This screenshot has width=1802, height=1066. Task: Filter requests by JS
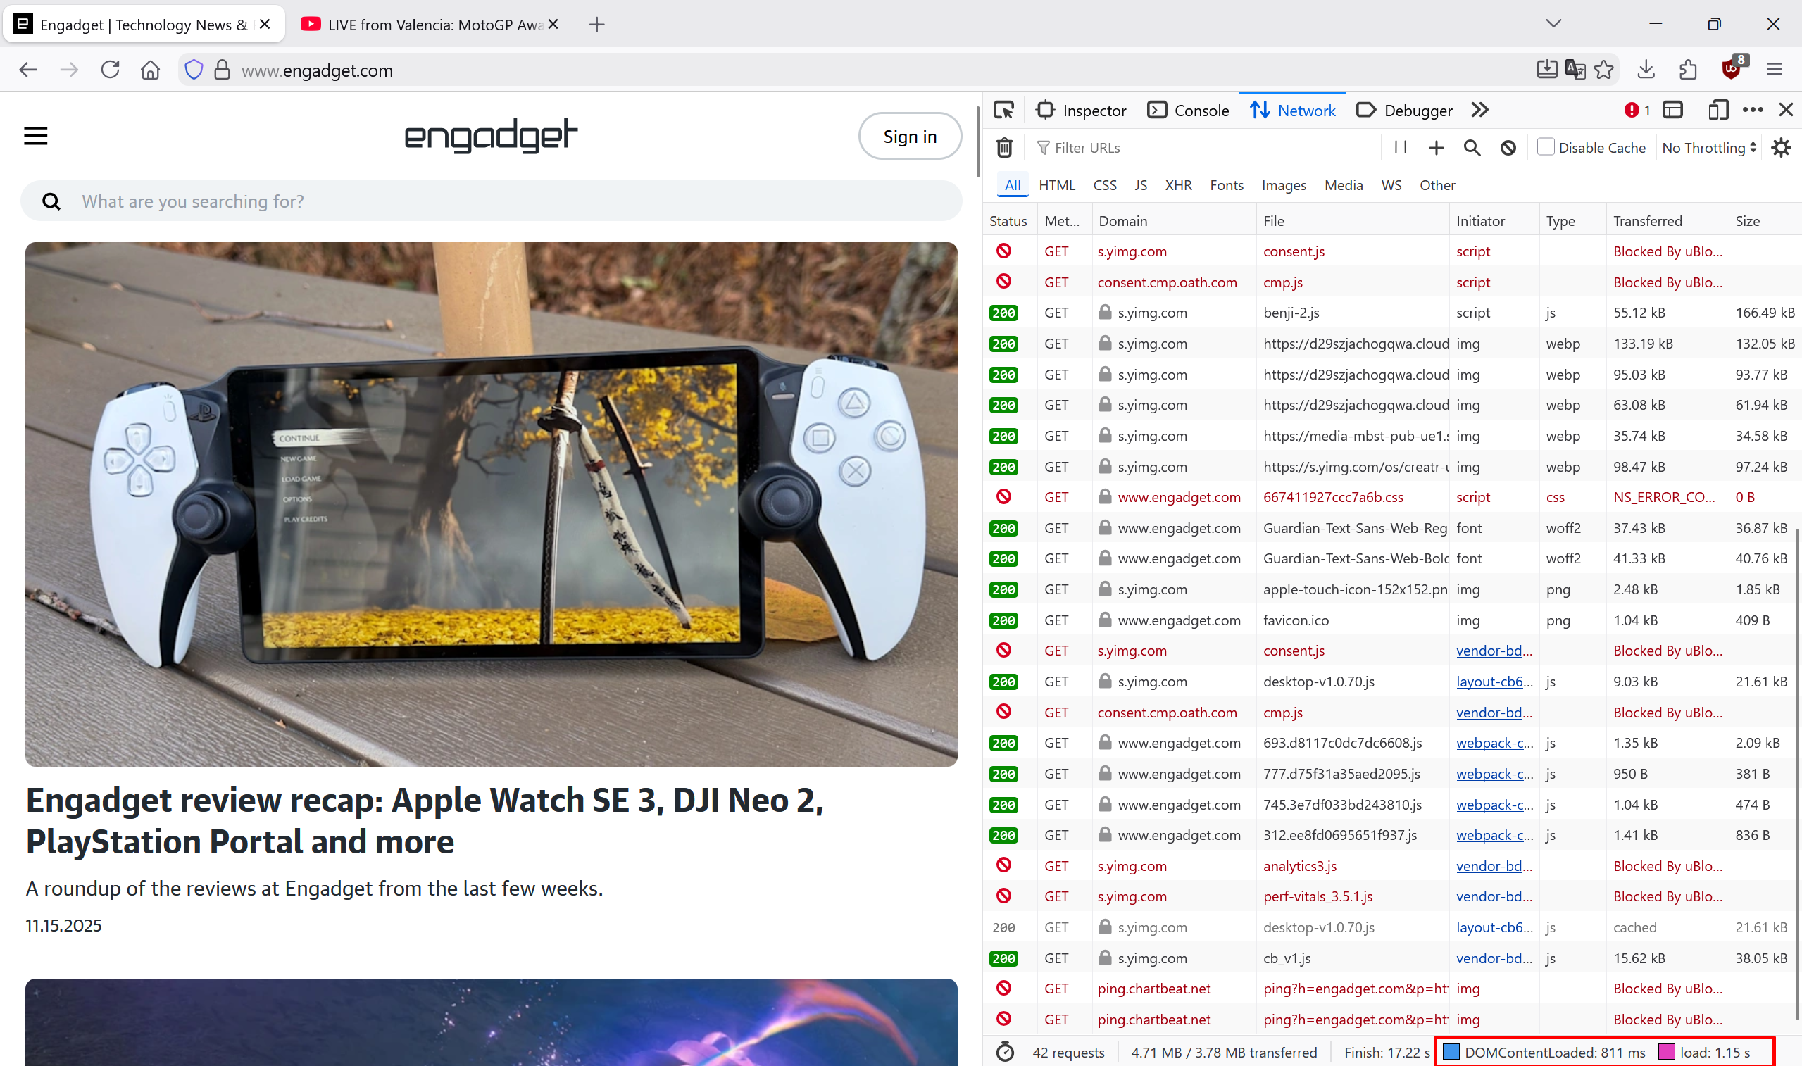tap(1141, 185)
